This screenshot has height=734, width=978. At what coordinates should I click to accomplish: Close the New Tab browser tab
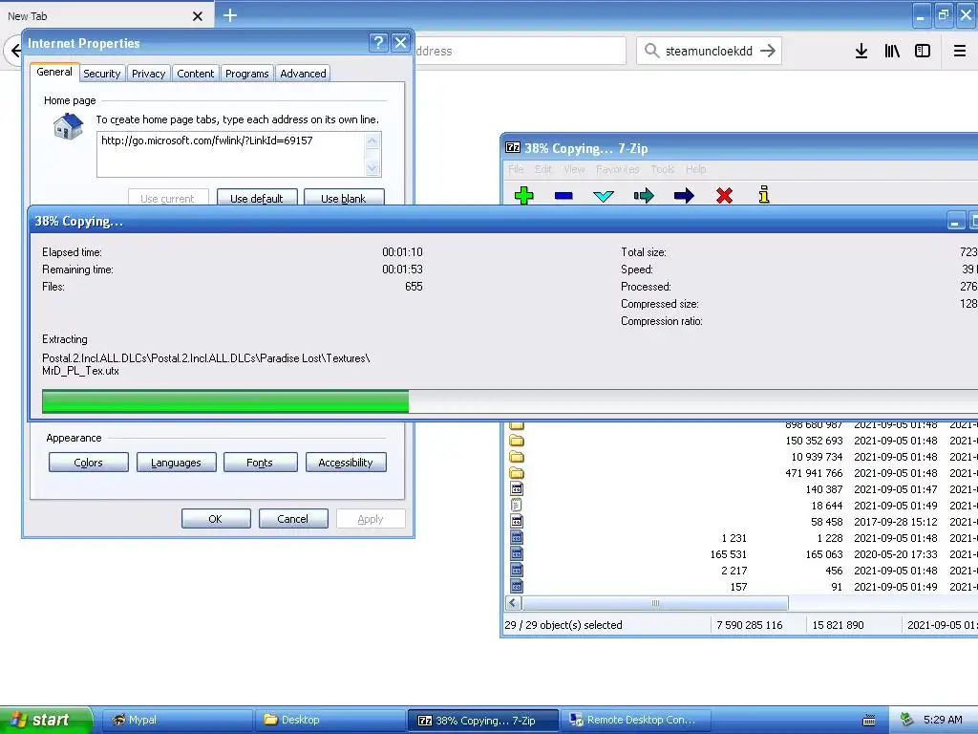click(x=198, y=16)
